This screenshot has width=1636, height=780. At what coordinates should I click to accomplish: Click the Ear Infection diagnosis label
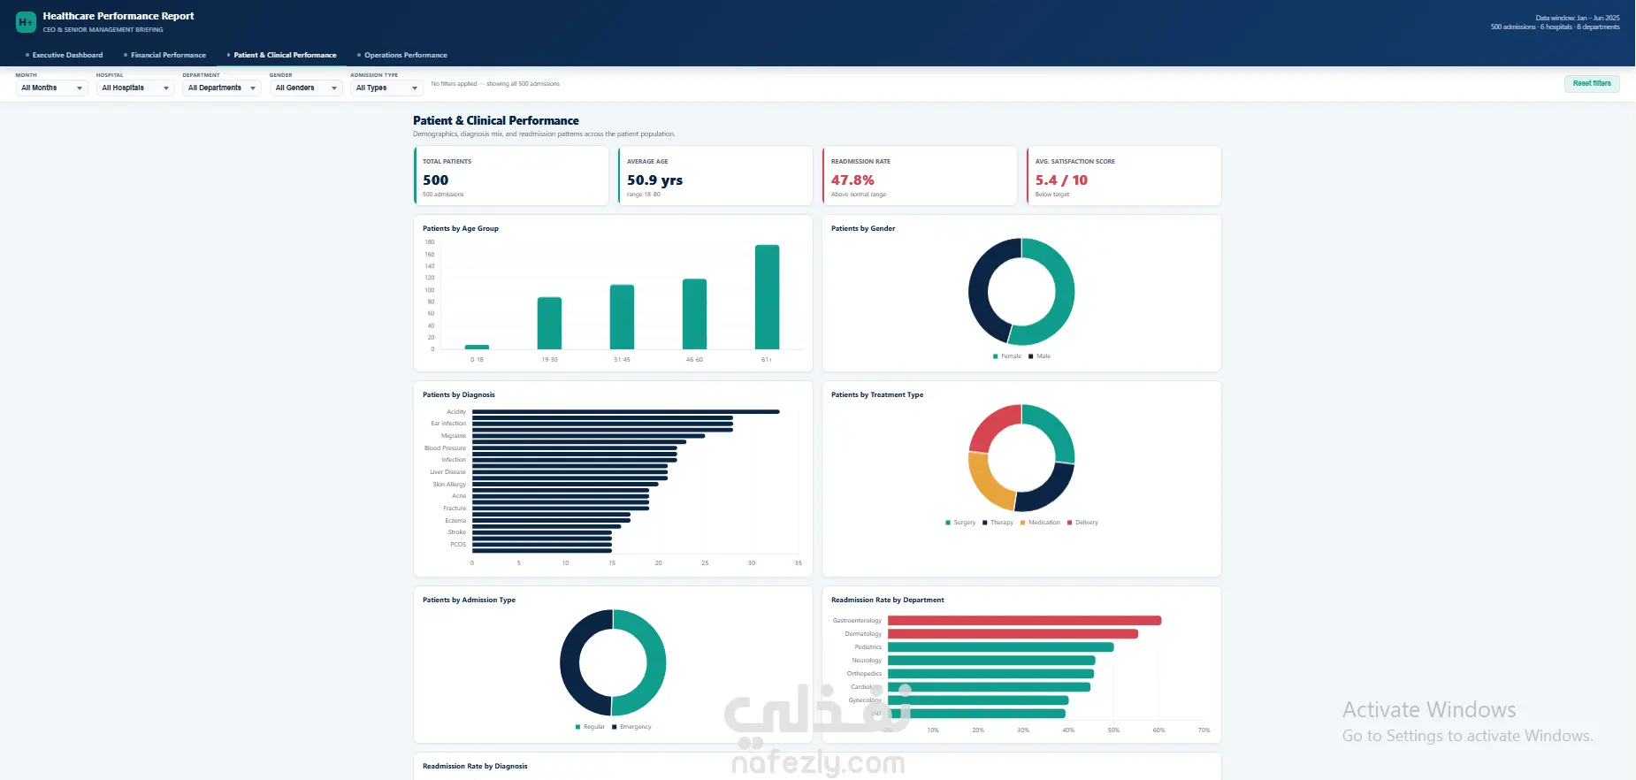coord(448,424)
